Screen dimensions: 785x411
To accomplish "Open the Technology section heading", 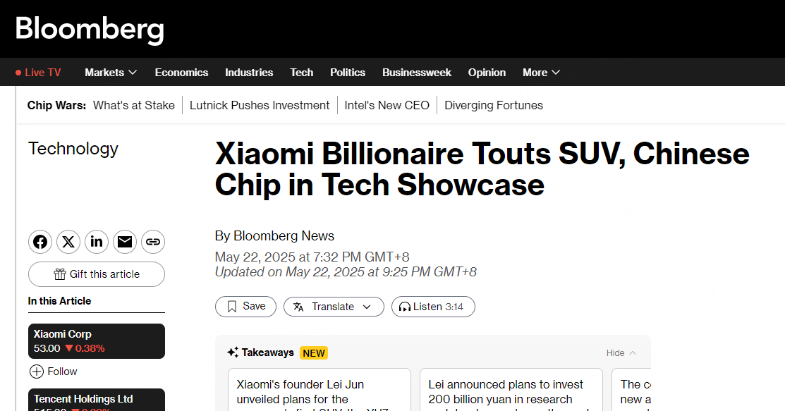I will pyautogui.click(x=73, y=149).
